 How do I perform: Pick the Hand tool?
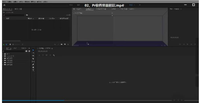click(x=33, y=67)
